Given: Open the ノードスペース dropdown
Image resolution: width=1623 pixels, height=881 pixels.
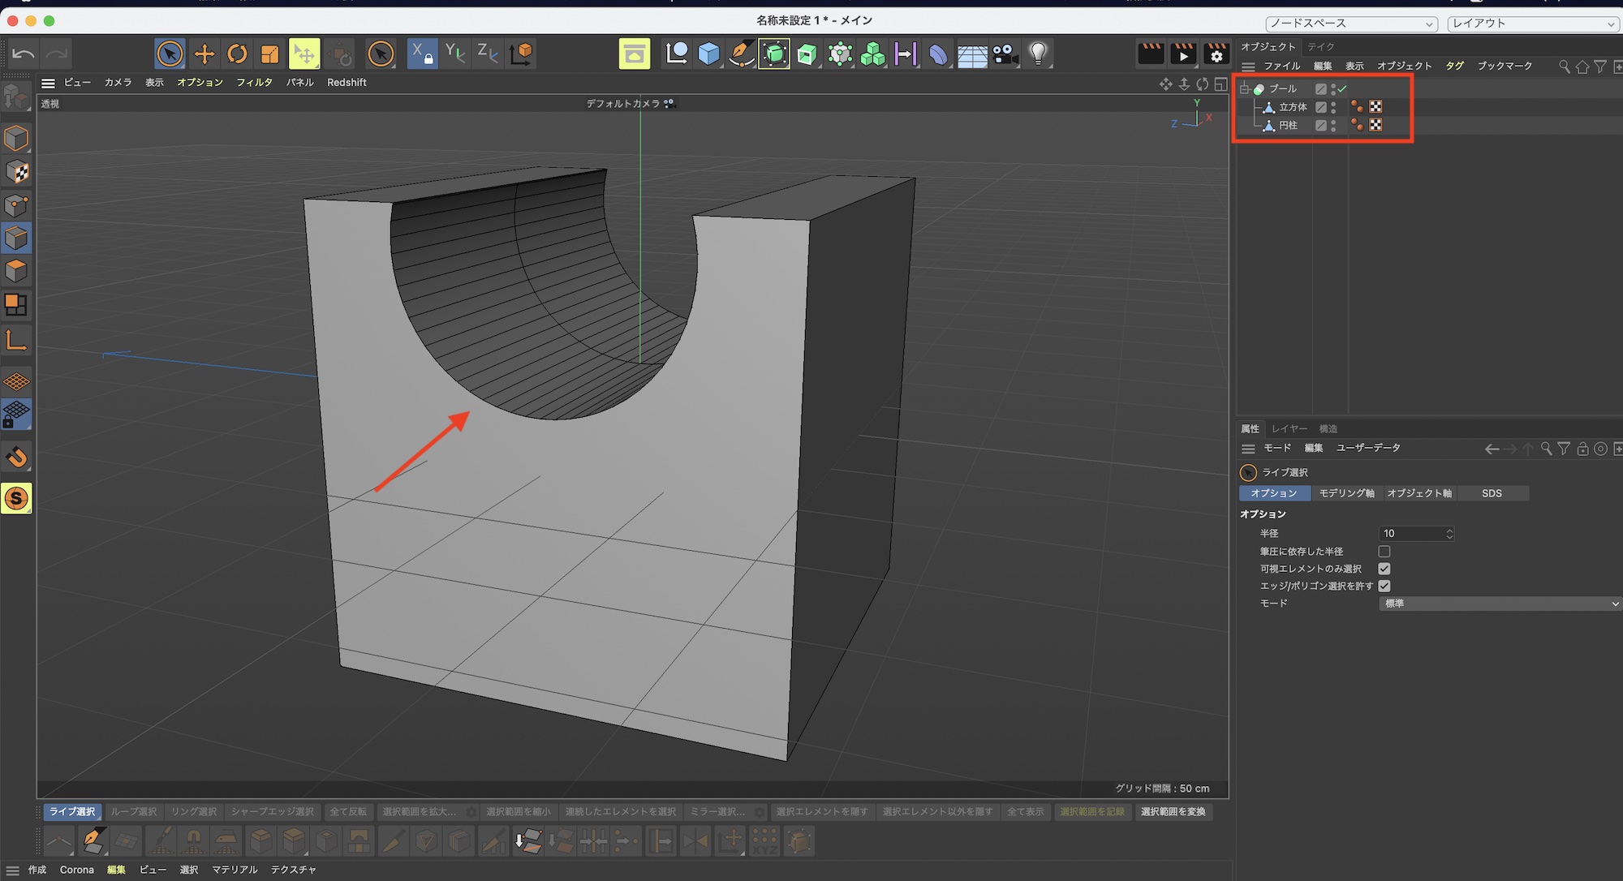Looking at the screenshot, I should 1350,24.
